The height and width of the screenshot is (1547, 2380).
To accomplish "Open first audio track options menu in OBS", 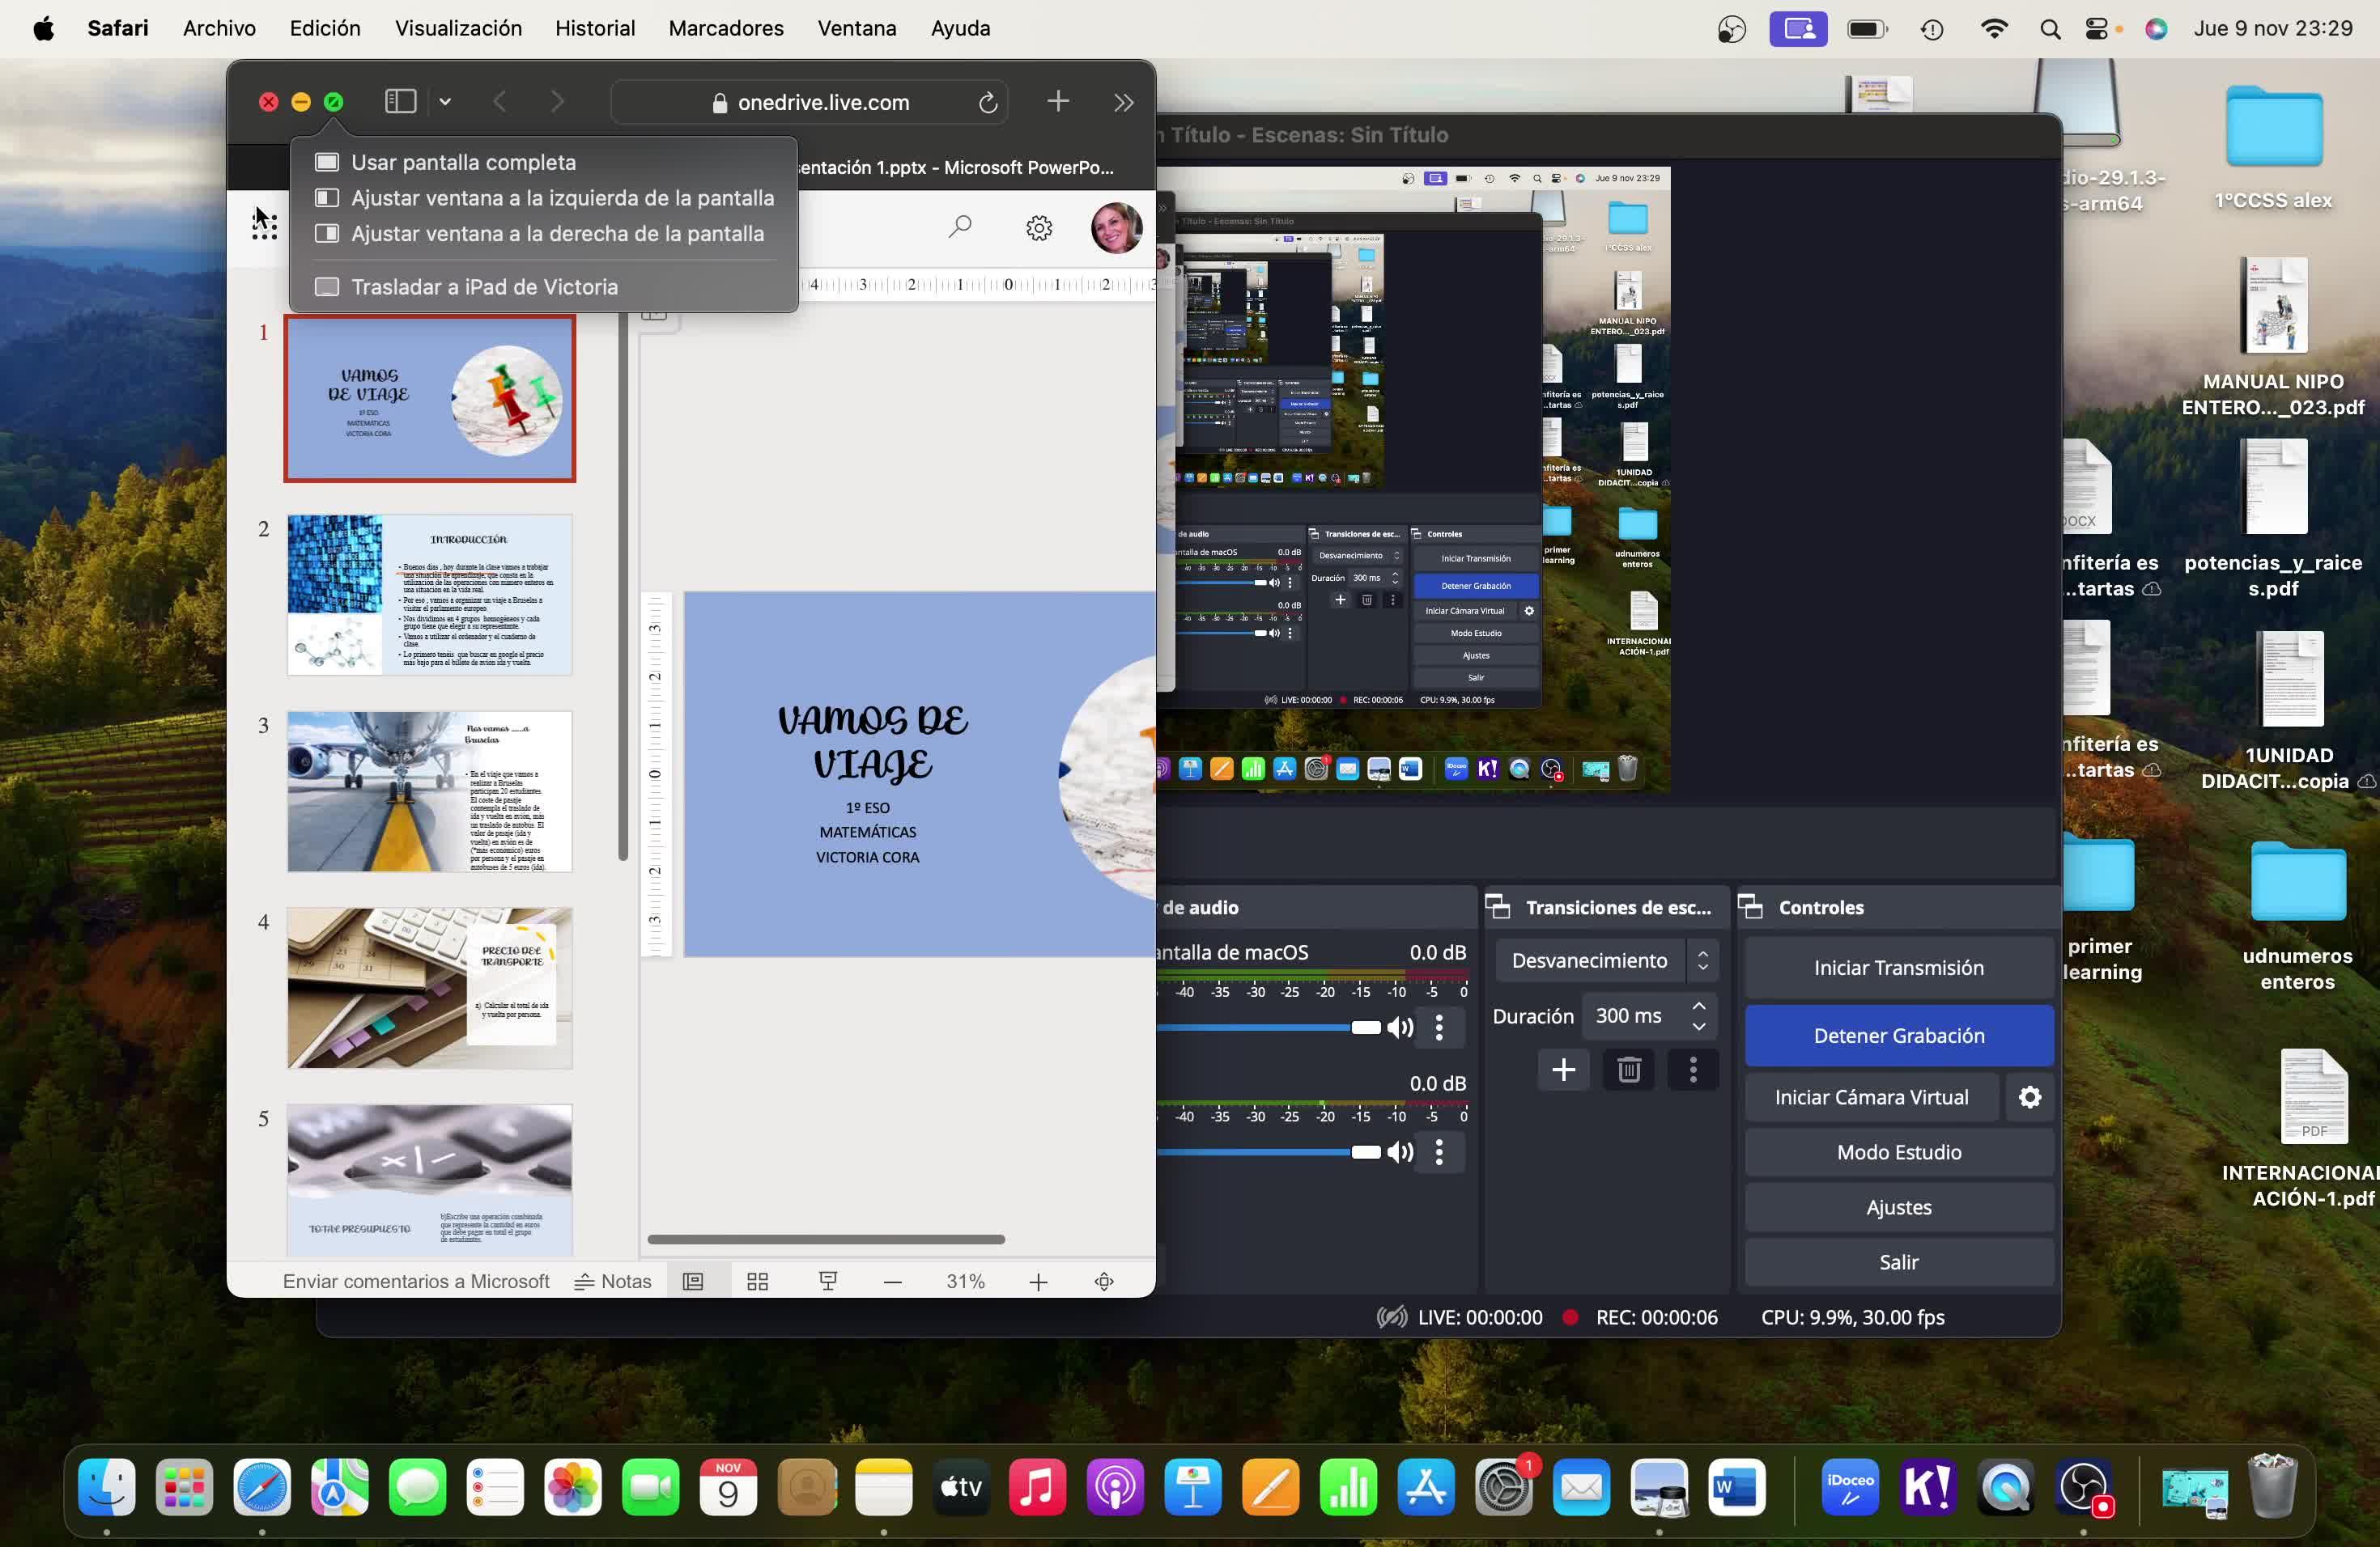I will pos(1440,1028).
